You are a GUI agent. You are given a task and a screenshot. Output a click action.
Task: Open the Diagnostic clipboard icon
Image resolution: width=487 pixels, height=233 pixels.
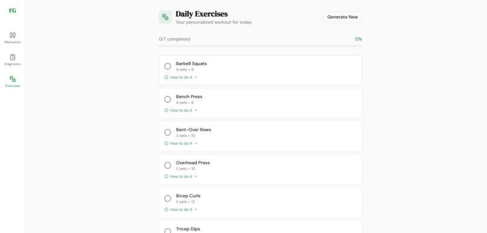pos(13,57)
